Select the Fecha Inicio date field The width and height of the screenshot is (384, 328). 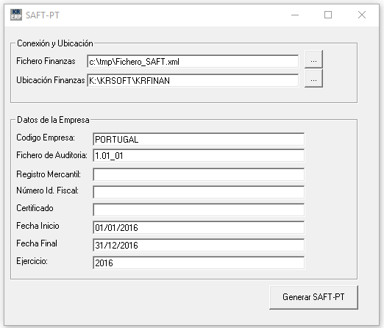pyautogui.click(x=199, y=227)
